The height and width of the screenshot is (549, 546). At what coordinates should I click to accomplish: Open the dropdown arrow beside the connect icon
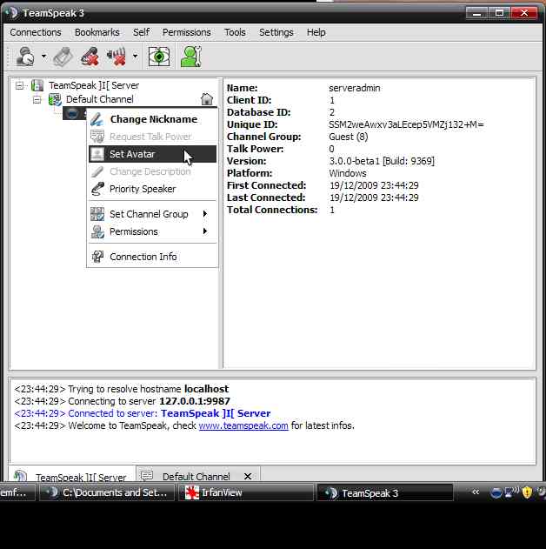pyautogui.click(x=43, y=56)
